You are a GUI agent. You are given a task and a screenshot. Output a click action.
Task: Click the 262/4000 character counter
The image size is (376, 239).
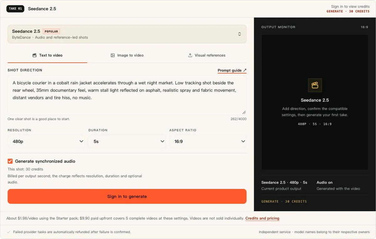pyautogui.click(x=238, y=119)
